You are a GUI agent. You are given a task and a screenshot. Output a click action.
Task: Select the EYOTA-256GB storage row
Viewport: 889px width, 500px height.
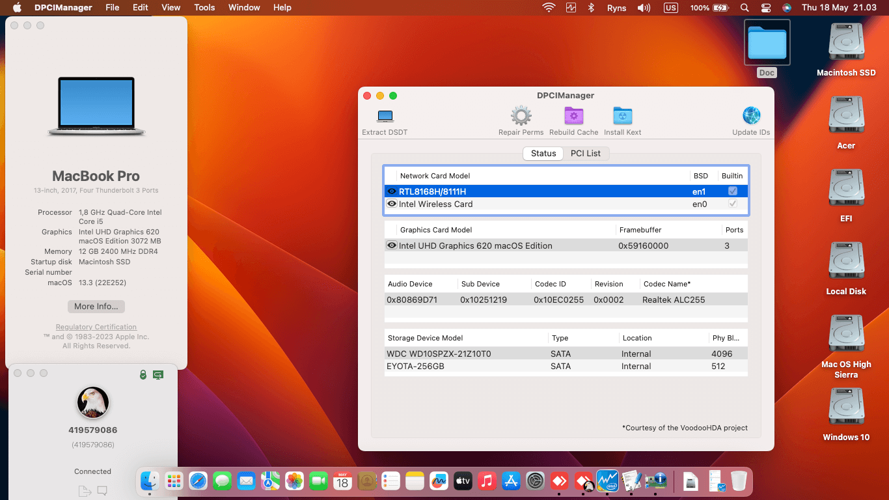coord(566,367)
